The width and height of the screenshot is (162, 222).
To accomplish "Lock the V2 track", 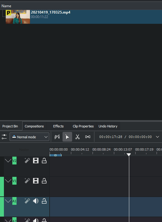I will click(44, 161).
